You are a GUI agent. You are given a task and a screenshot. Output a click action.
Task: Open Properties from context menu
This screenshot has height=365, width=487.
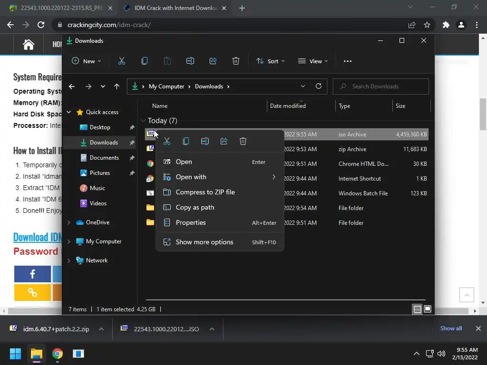220,222
